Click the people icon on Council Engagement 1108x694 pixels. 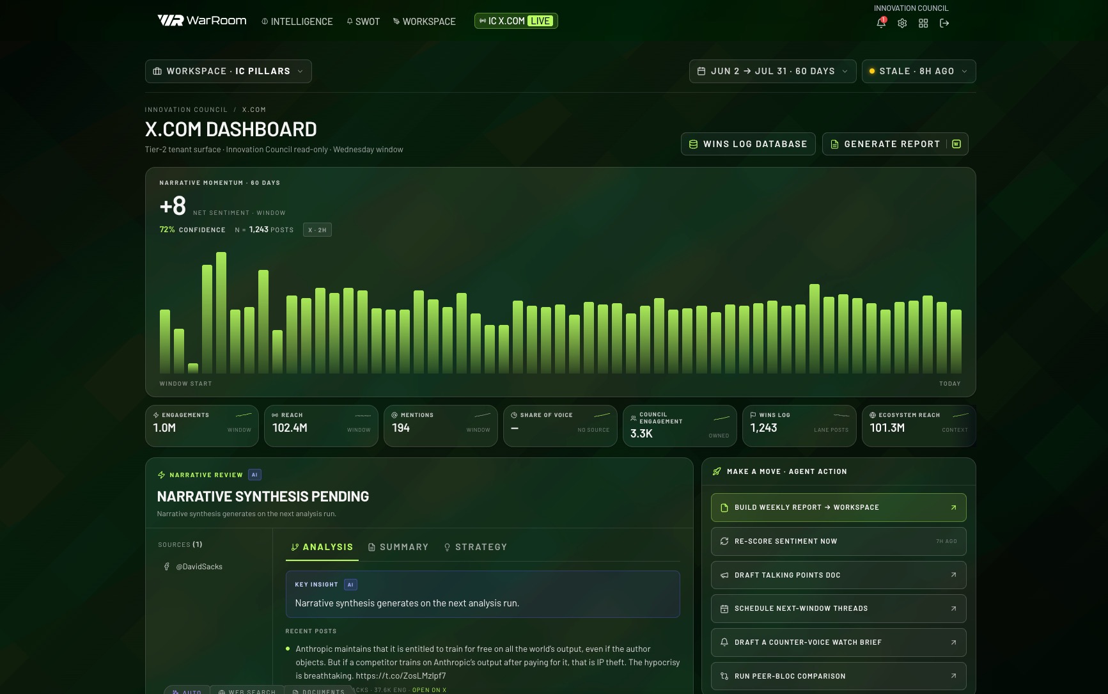(634, 418)
